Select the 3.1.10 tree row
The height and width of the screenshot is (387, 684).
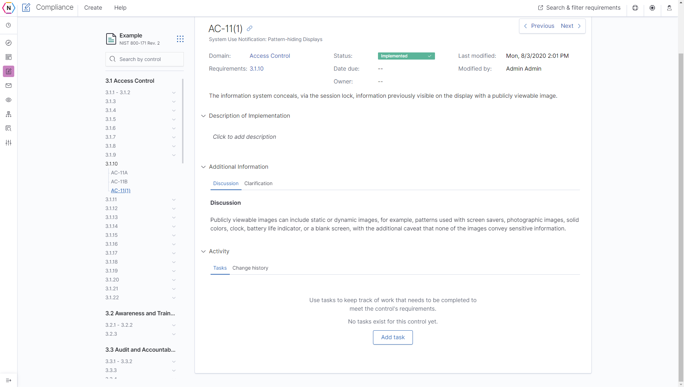point(112,164)
